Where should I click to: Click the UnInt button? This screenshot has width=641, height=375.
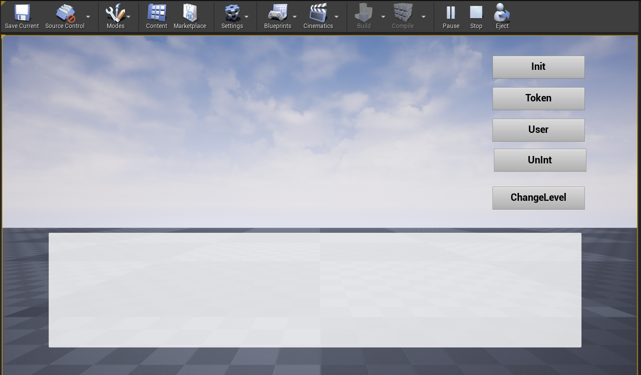coord(540,160)
